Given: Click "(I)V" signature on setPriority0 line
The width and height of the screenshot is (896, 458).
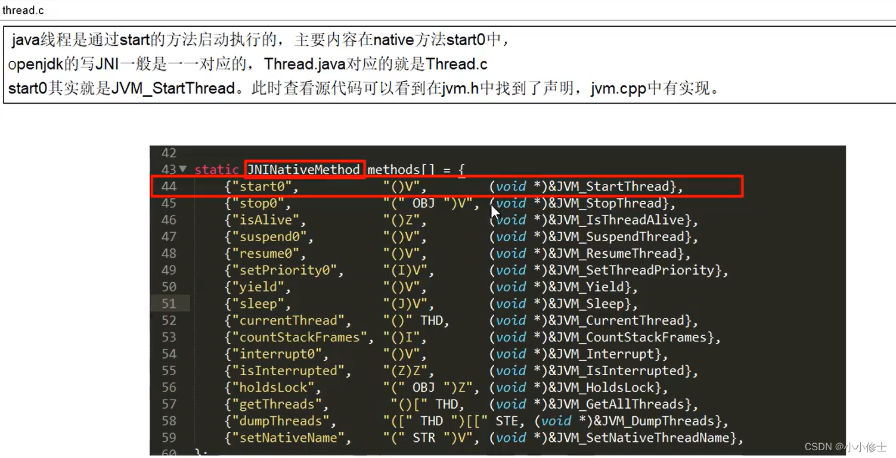Looking at the screenshot, I should pos(405,270).
